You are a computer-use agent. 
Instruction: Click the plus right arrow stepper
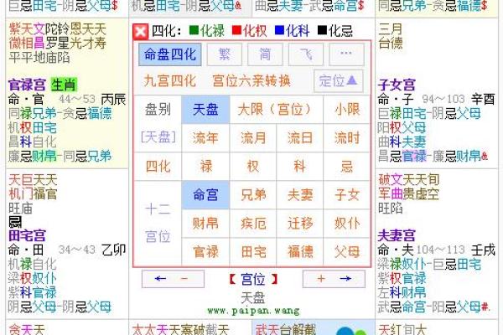pos(333,279)
